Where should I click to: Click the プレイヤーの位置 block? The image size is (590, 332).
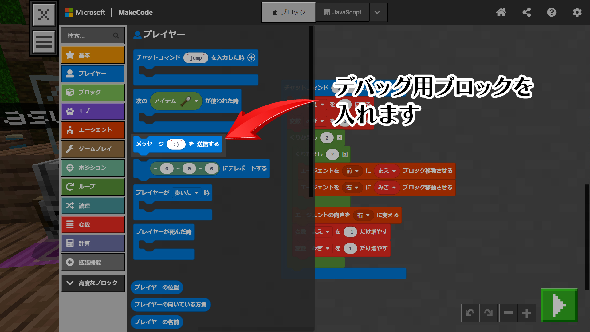point(157,287)
